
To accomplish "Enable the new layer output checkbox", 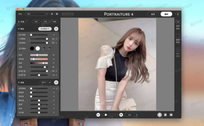I will click(178, 36).
